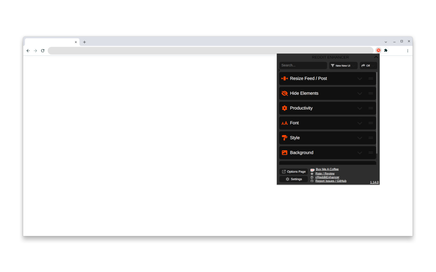Go forward with the browser forward arrow
Viewport: 436px width, 272px height.
(x=35, y=51)
